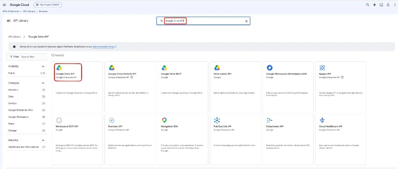This screenshot has width=398, height=169.
Task: Click the Google Cloud logo
Action: click(x=19, y=5)
